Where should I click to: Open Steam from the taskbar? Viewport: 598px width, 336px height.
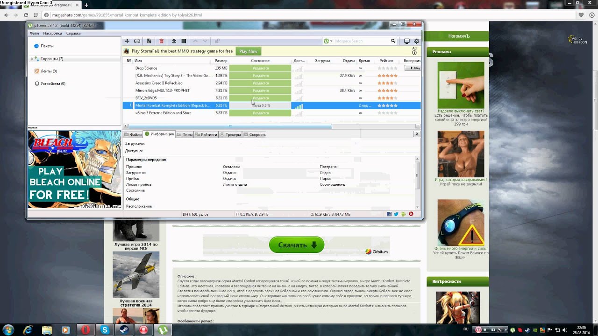pos(124,330)
